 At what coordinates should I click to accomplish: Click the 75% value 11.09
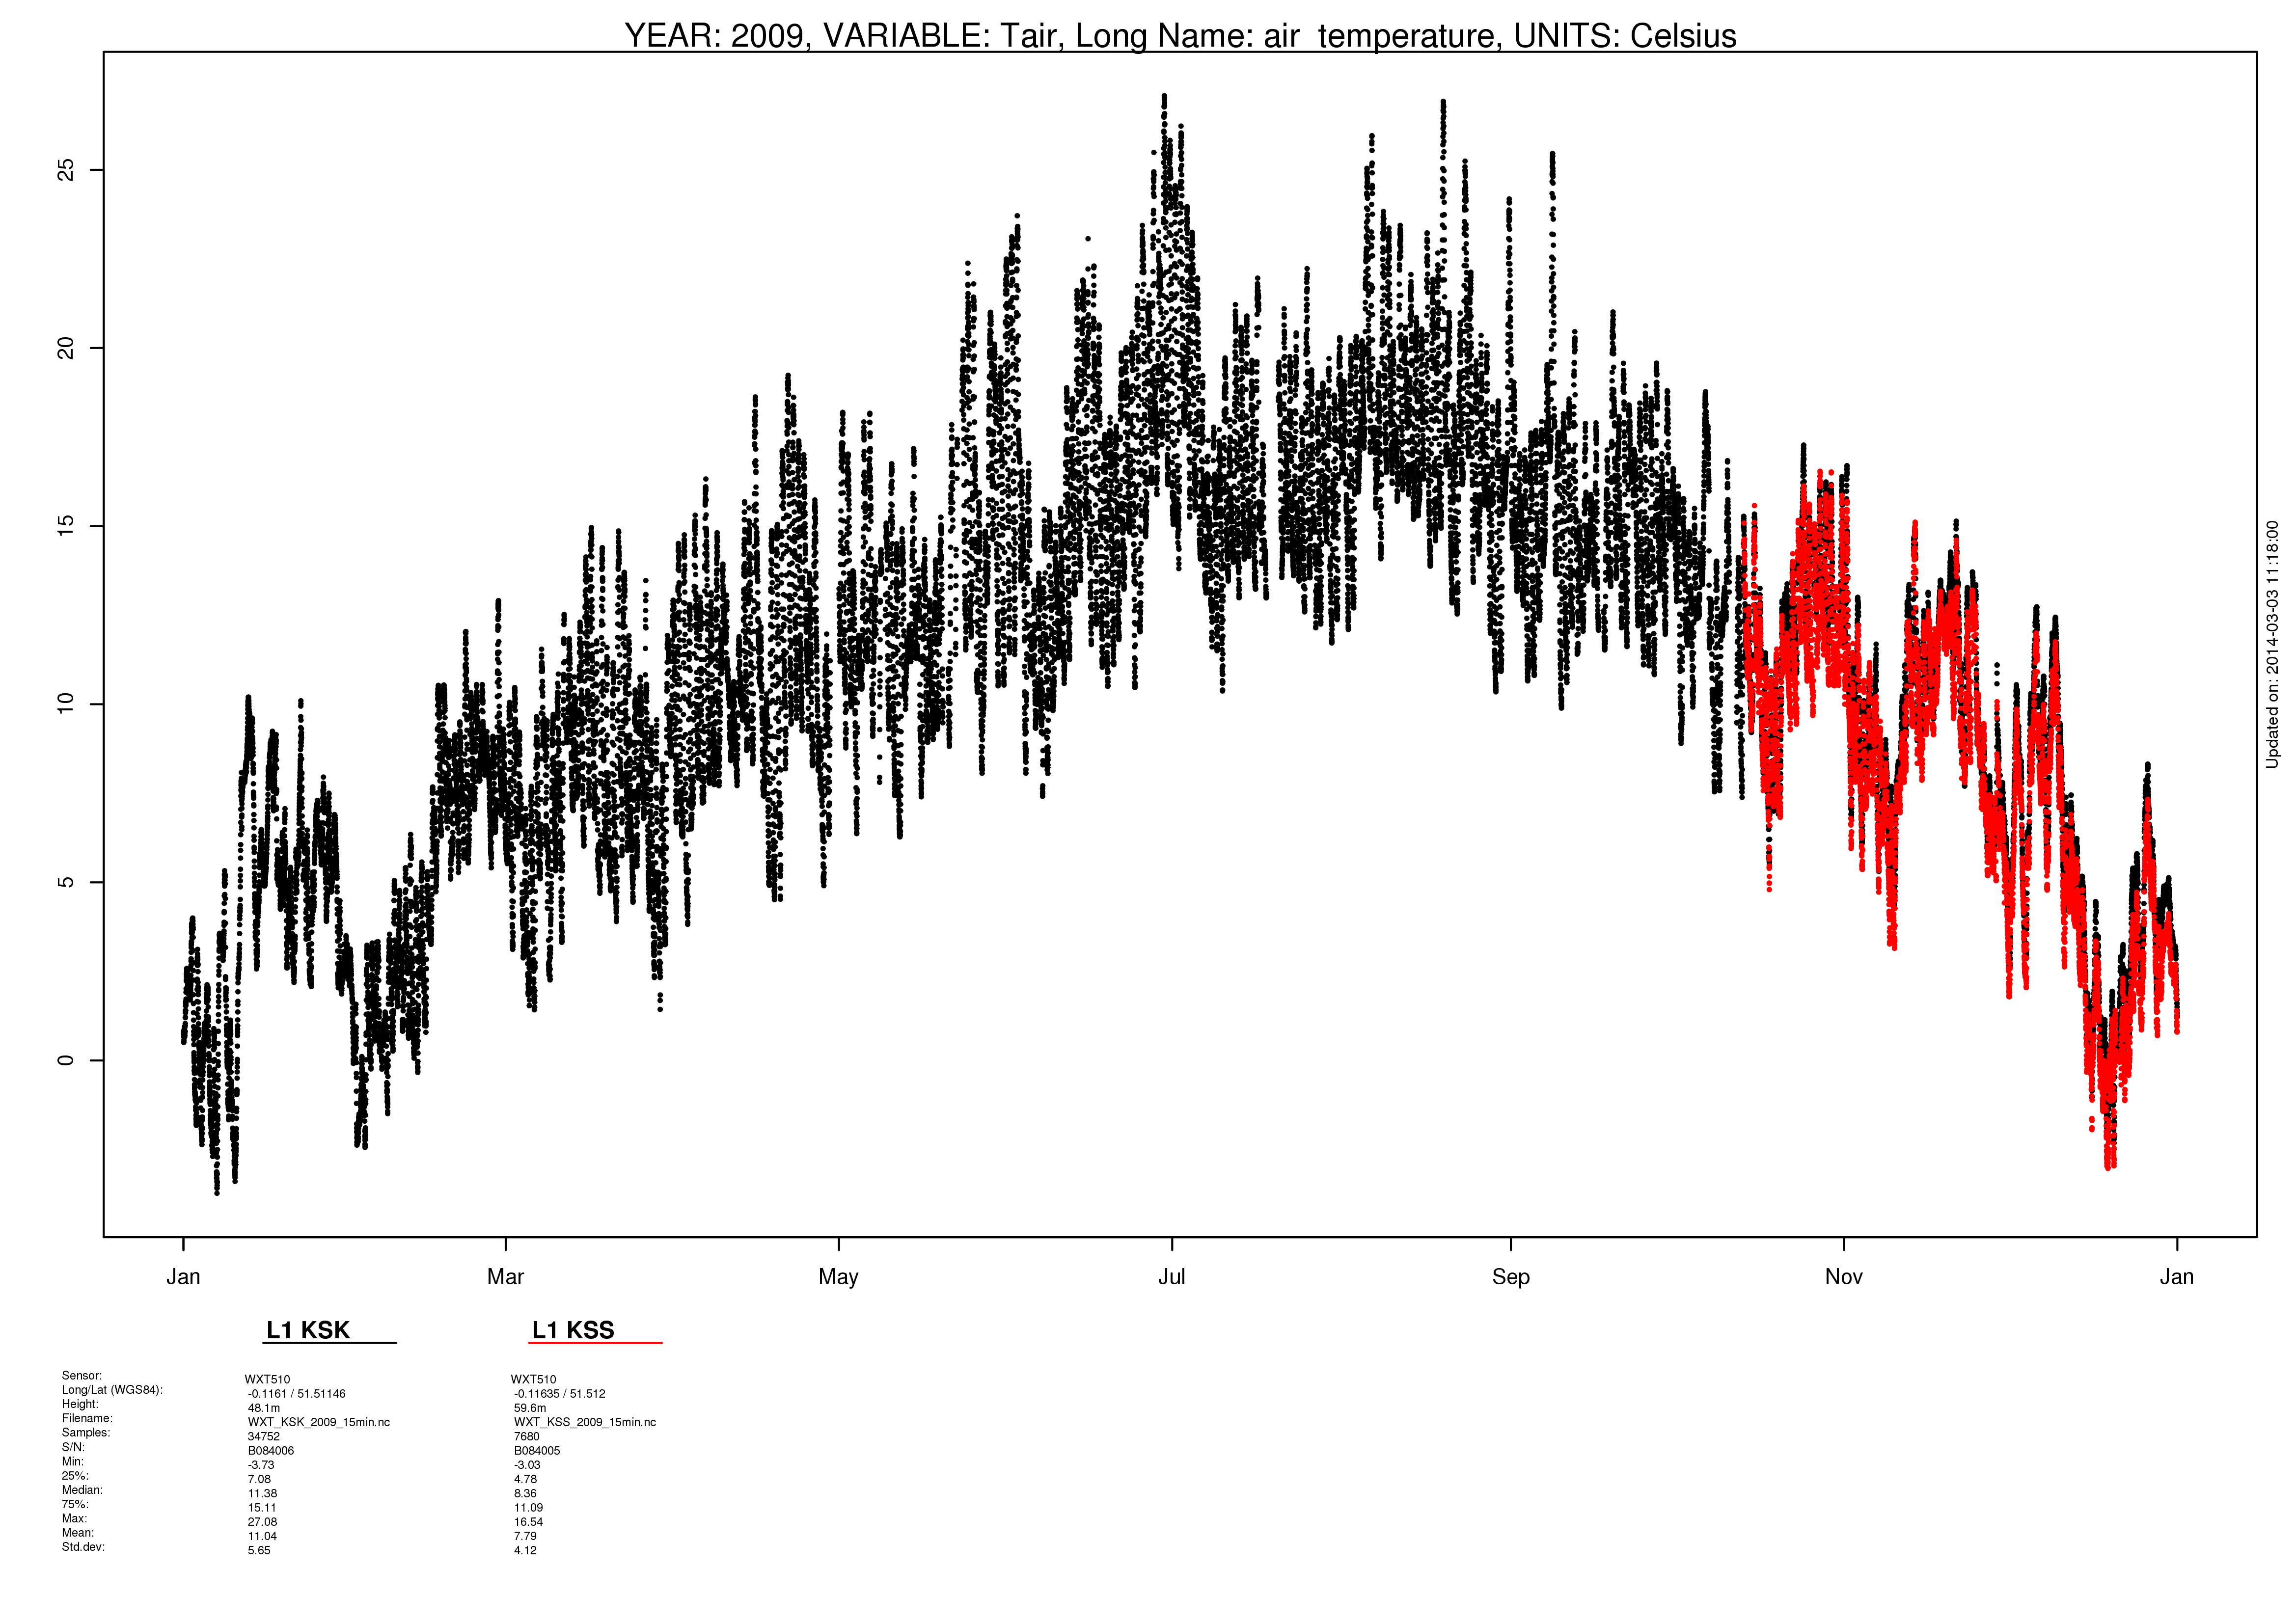click(528, 1508)
